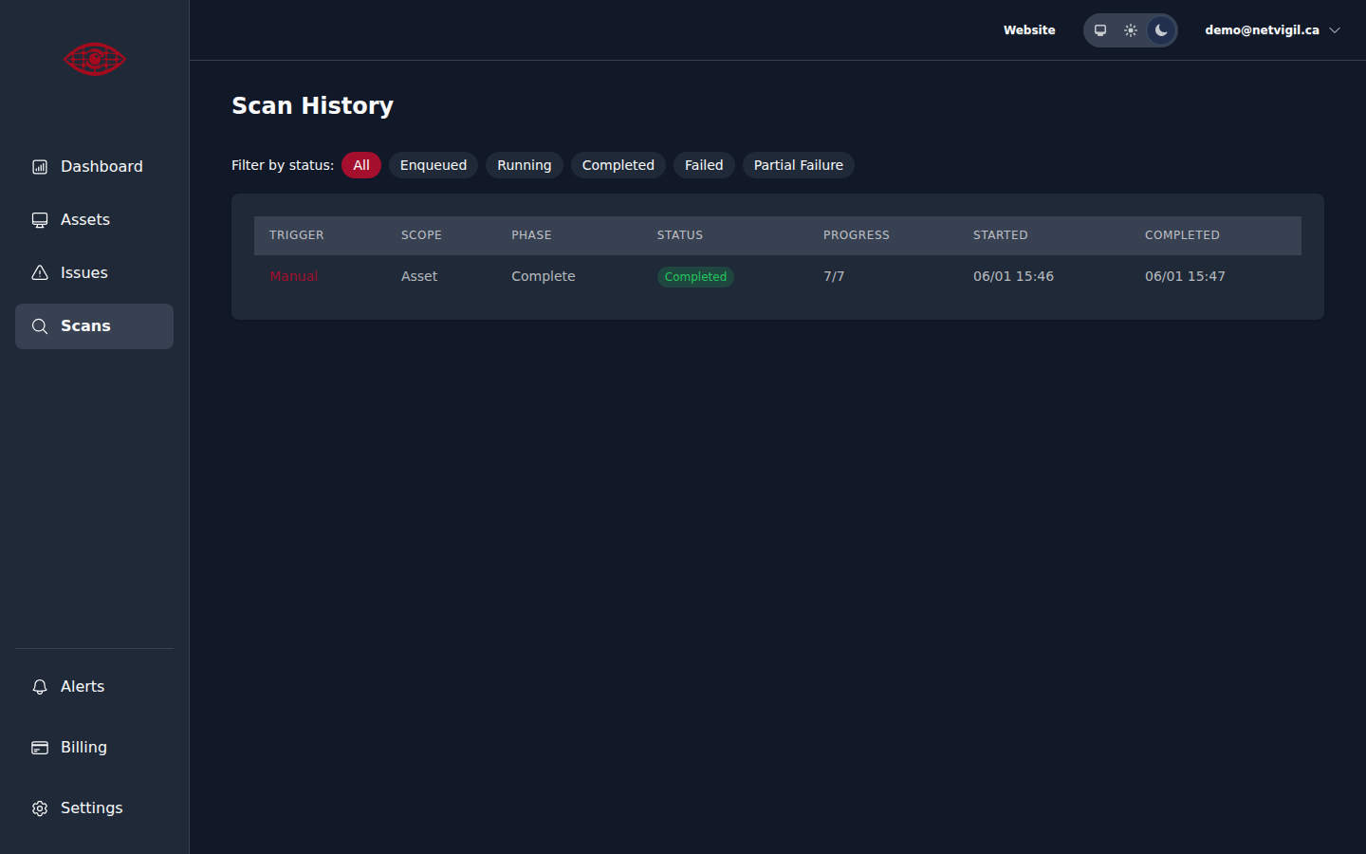Switch to light theme sun icon
1366x854 pixels.
1131,30
